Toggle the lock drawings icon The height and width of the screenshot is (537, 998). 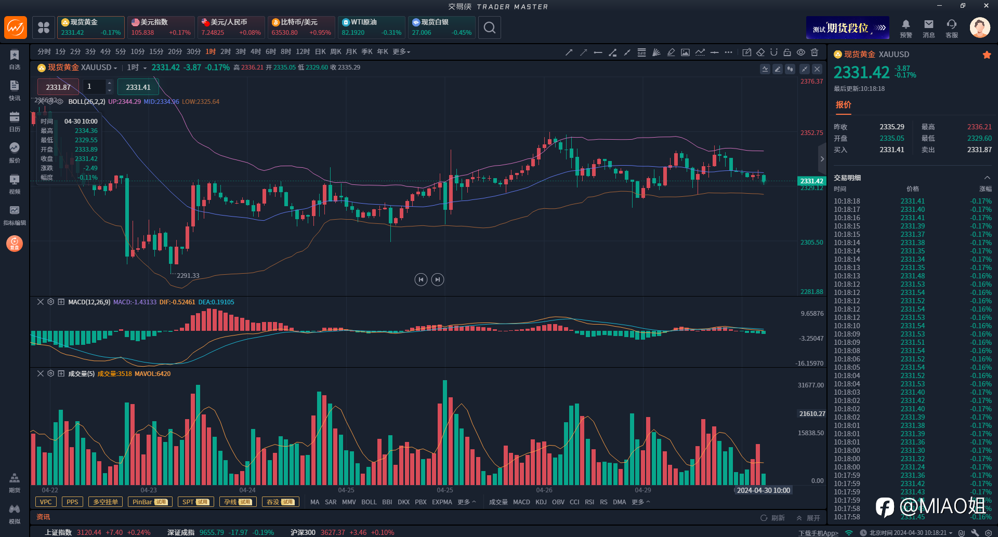pyautogui.click(x=787, y=52)
